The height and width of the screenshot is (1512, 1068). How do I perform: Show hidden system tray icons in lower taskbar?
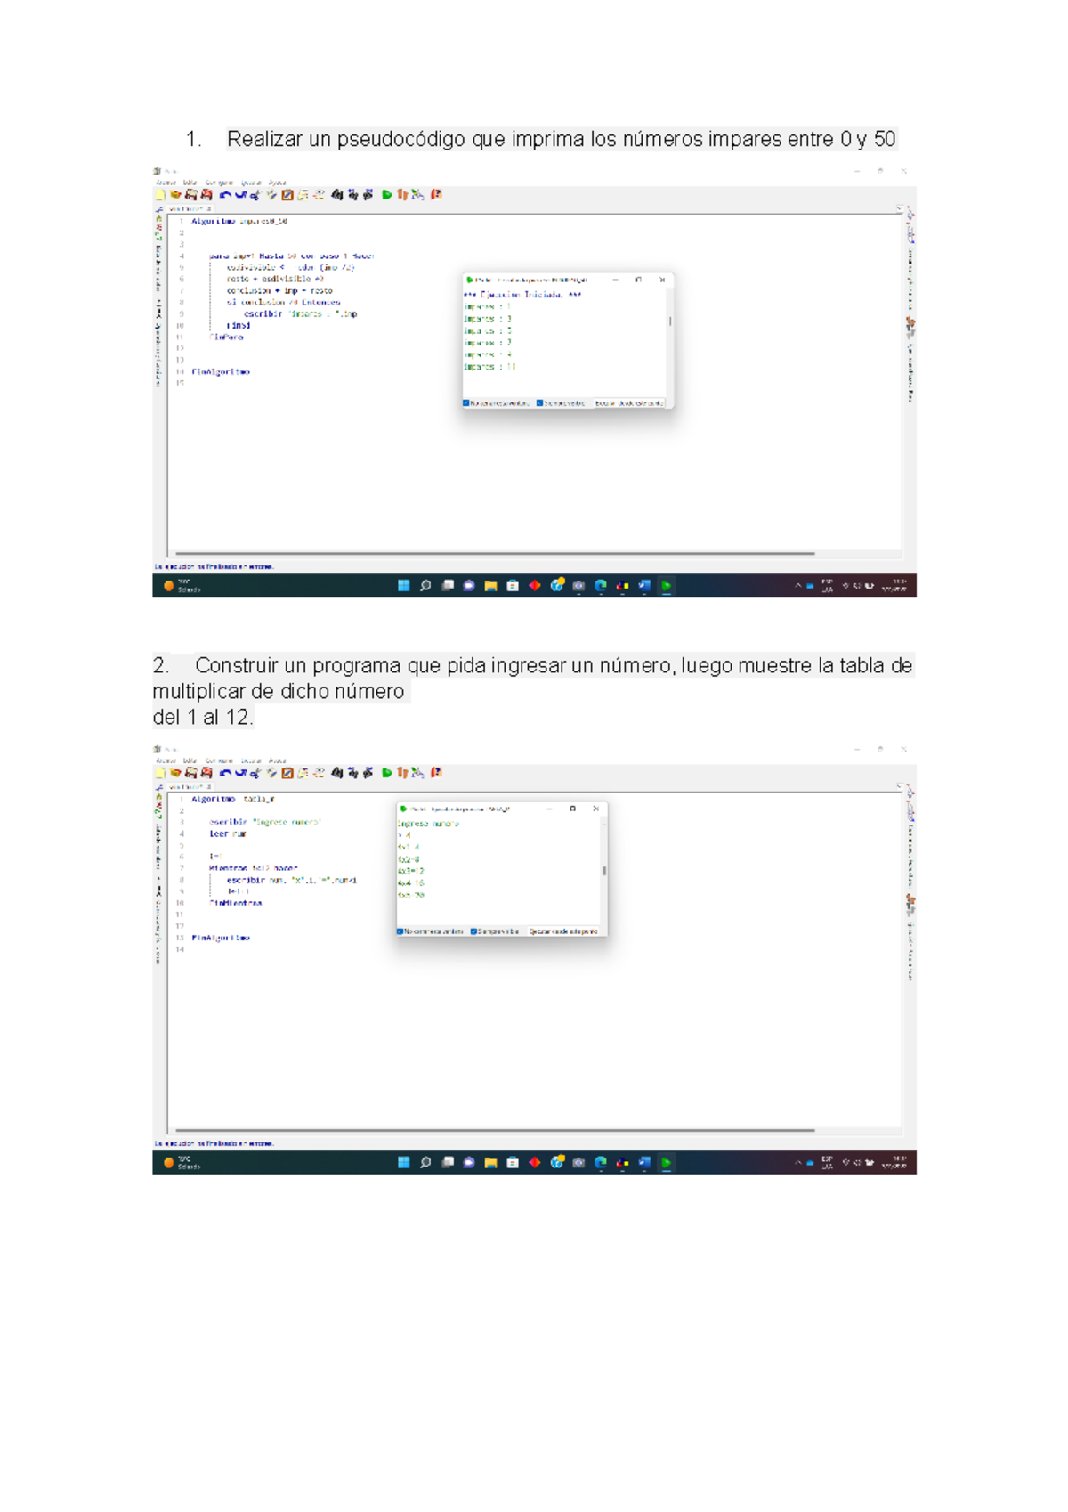pyautogui.click(x=797, y=1163)
